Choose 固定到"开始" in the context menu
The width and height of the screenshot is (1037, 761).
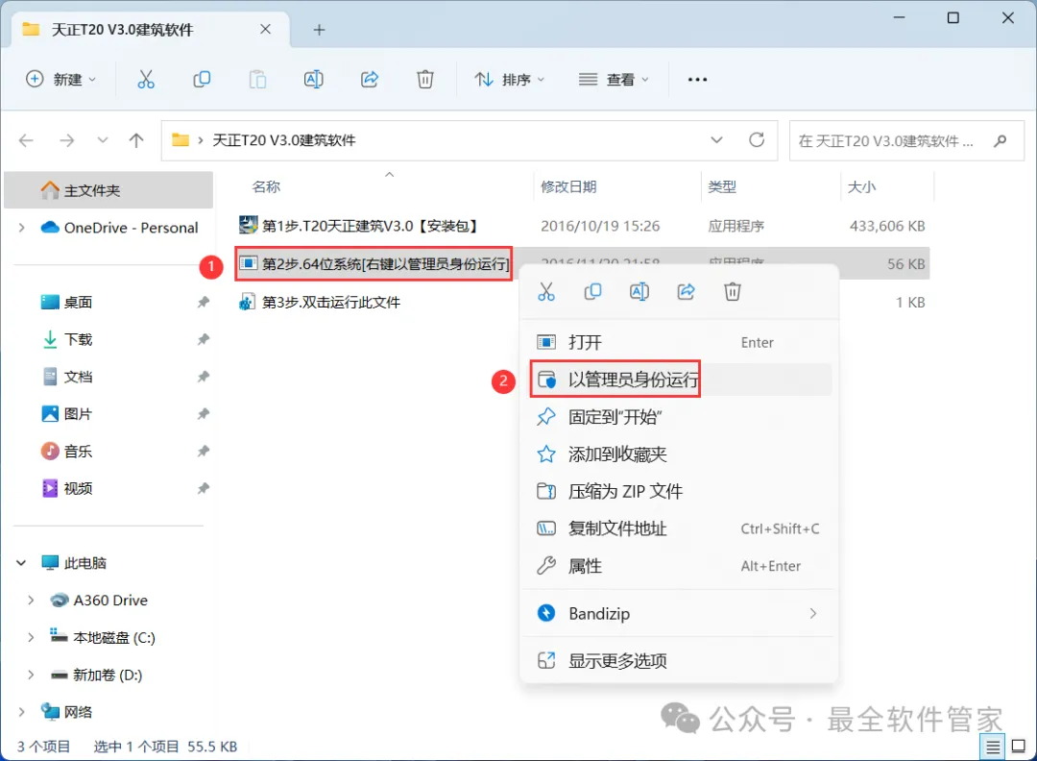tap(679, 417)
